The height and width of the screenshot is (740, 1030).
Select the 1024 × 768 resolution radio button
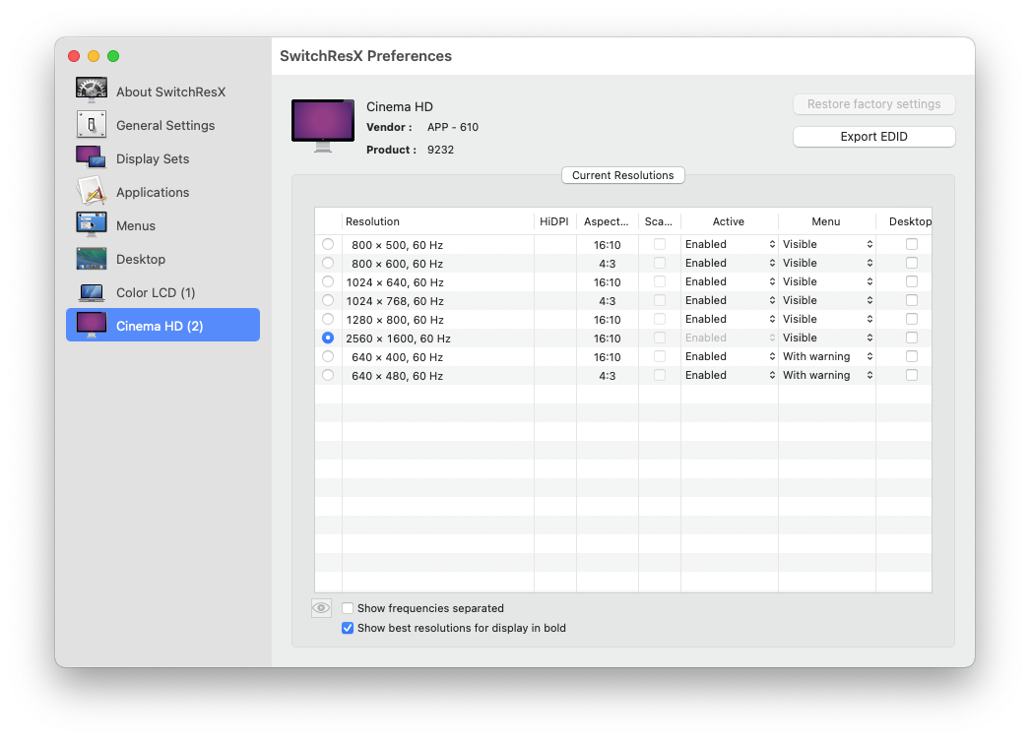tap(328, 300)
